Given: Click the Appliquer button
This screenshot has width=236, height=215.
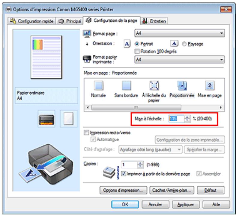Looking at the screenshot, I should point(186,204).
